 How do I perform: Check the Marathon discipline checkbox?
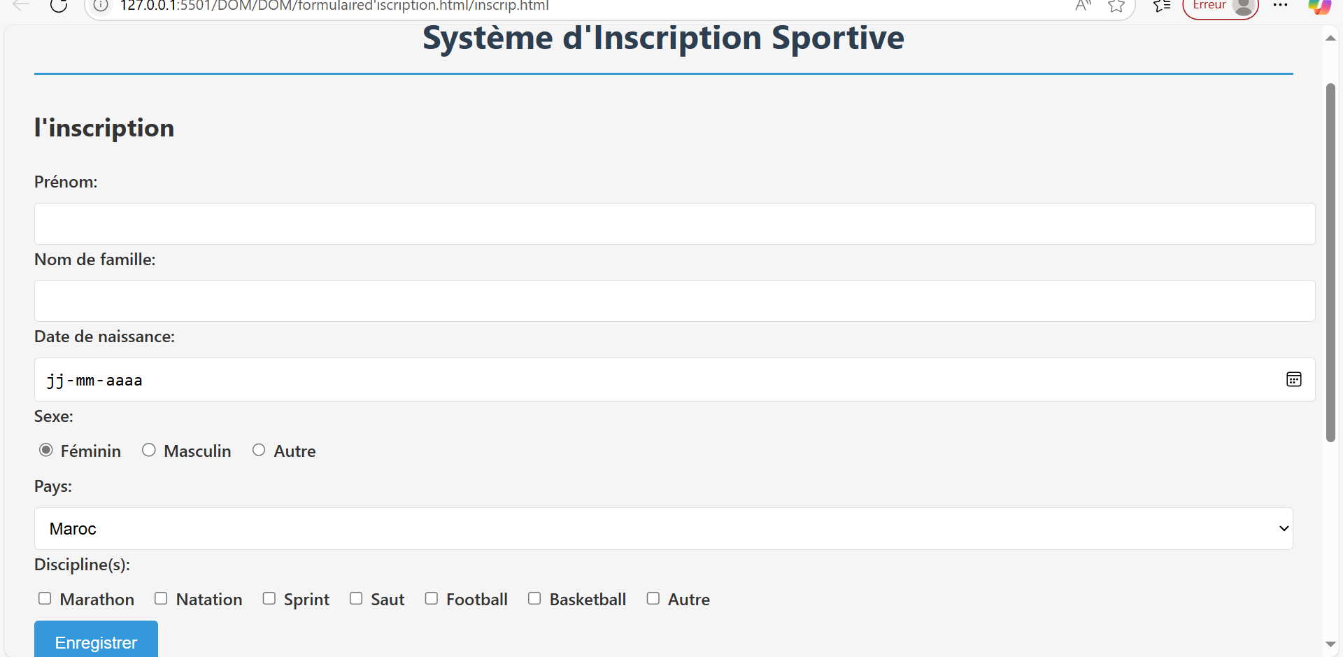[45, 598]
